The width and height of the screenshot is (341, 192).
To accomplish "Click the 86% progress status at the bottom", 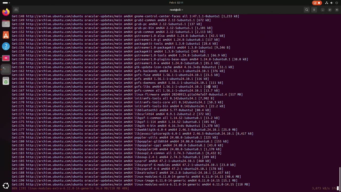I will [x=70, y=188].
